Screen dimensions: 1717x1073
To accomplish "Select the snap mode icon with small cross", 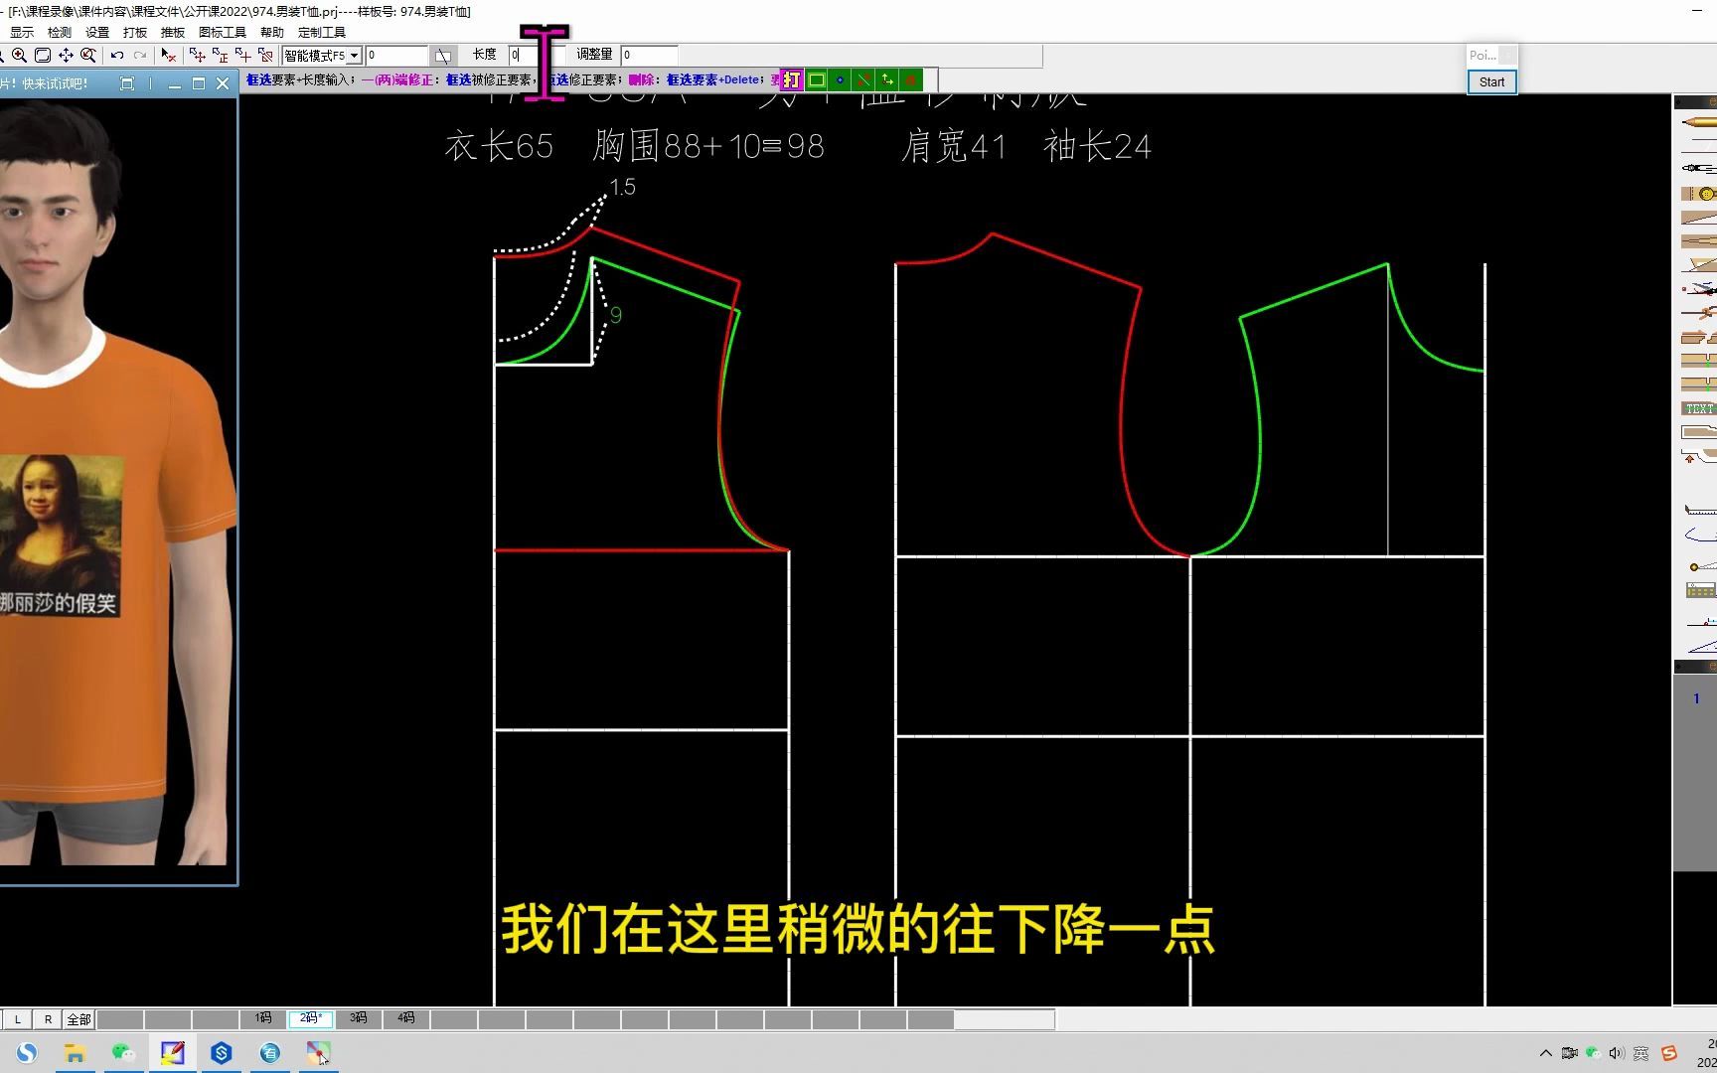I will pos(242,56).
